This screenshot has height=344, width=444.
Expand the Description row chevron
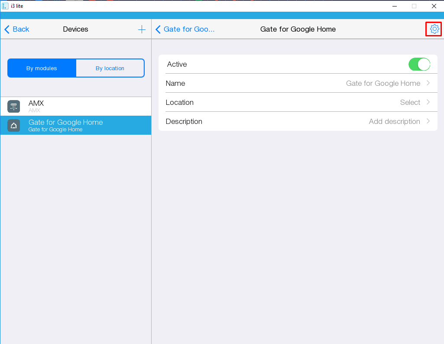tap(428, 121)
